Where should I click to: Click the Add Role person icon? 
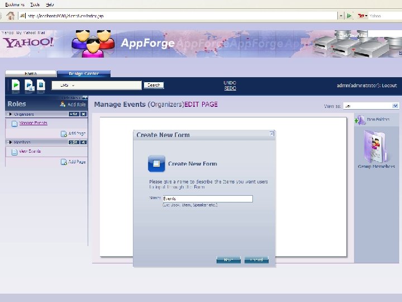pyautogui.click(x=63, y=104)
